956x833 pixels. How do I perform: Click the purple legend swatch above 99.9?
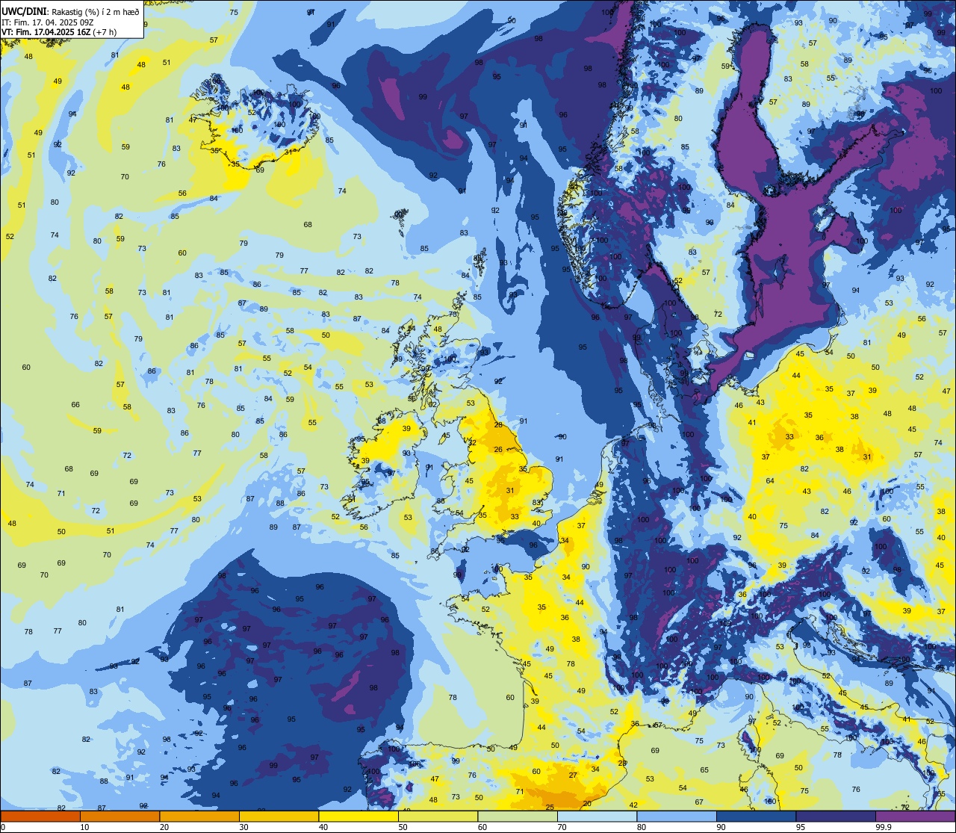(x=915, y=816)
